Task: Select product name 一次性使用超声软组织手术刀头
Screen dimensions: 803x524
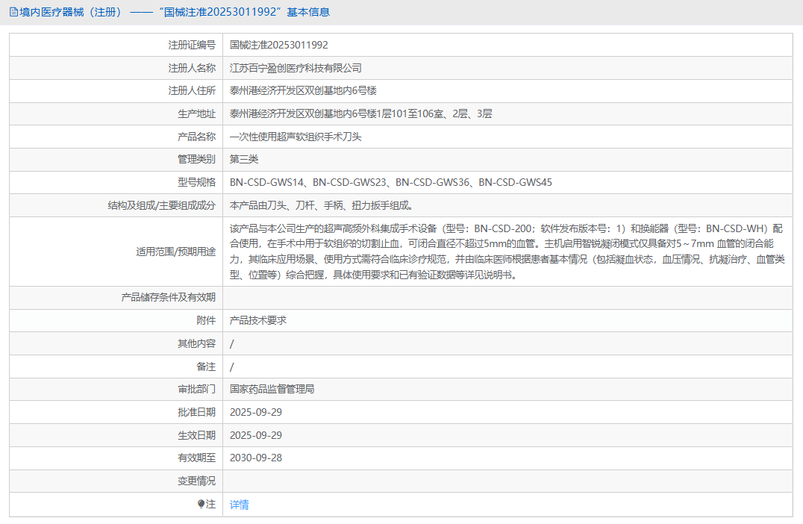Action: [x=296, y=137]
